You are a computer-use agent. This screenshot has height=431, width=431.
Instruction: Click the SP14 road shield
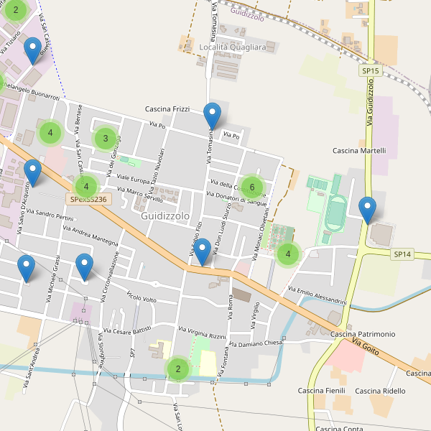point(402,254)
